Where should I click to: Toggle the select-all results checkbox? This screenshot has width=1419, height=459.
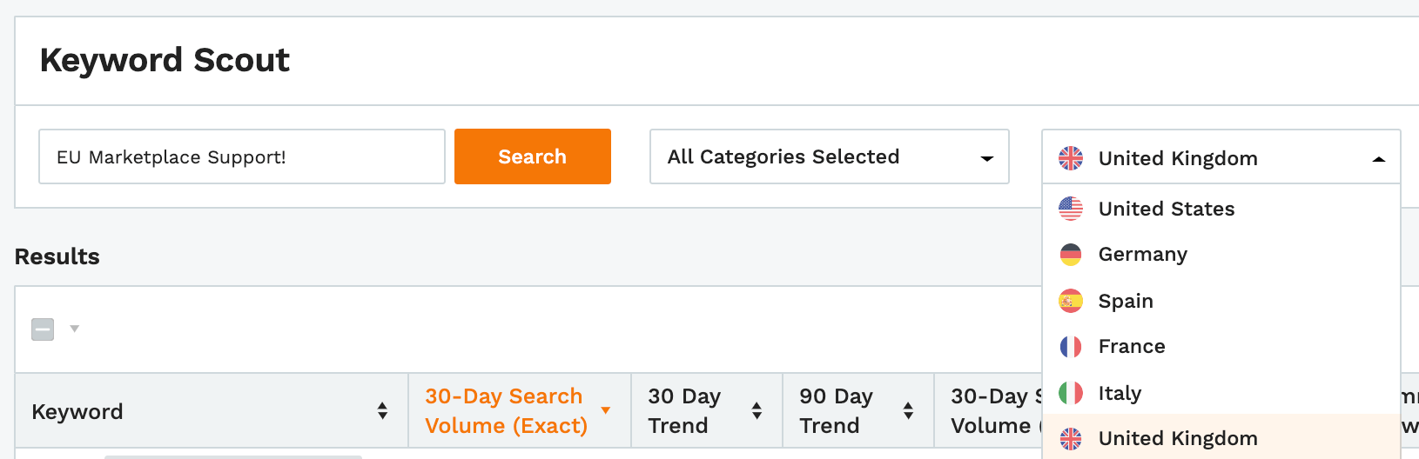43,329
